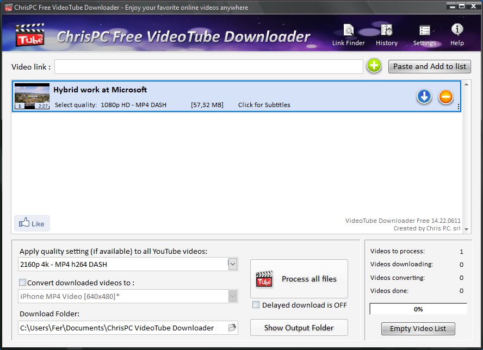
Task: Open the three-dot menu on the video row
Action: [x=459, y=107]
